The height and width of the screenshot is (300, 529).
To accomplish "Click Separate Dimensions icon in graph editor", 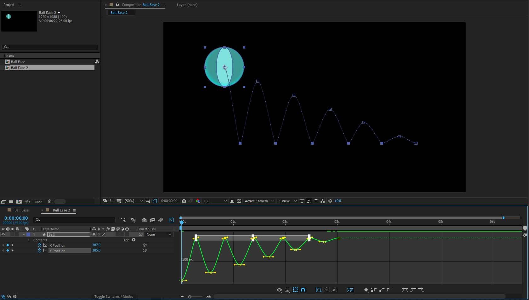I will [x=350, y=290].
